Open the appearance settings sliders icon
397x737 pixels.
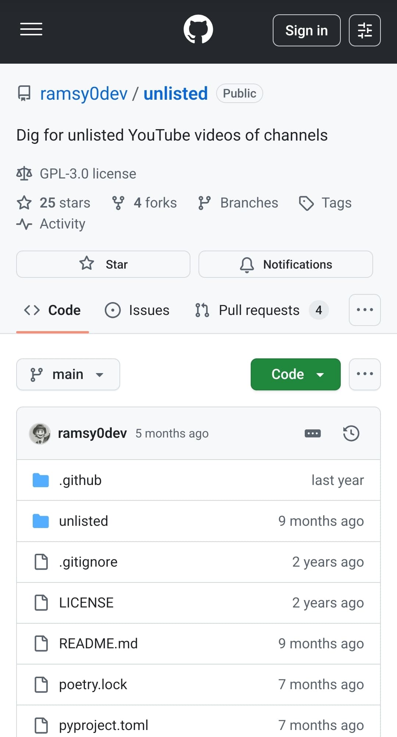click(364, 31)
